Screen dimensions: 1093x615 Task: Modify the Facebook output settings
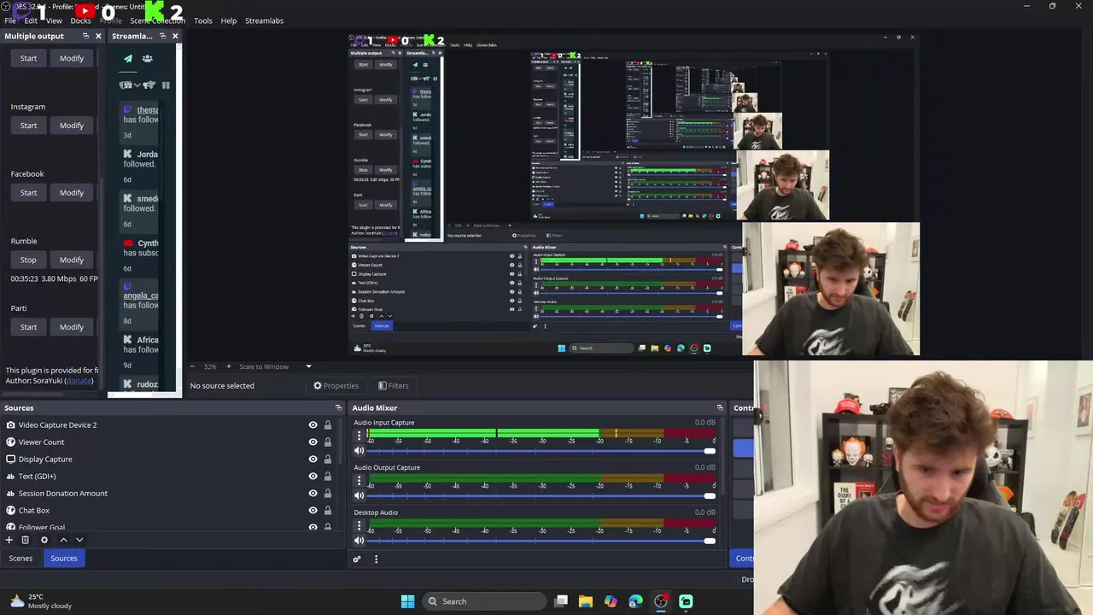point(72,192)
